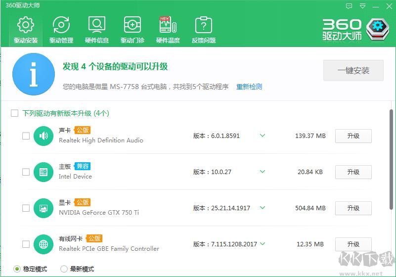Expand version dropdown for NVIDIA 25.21.14.1917

(263, 208)
